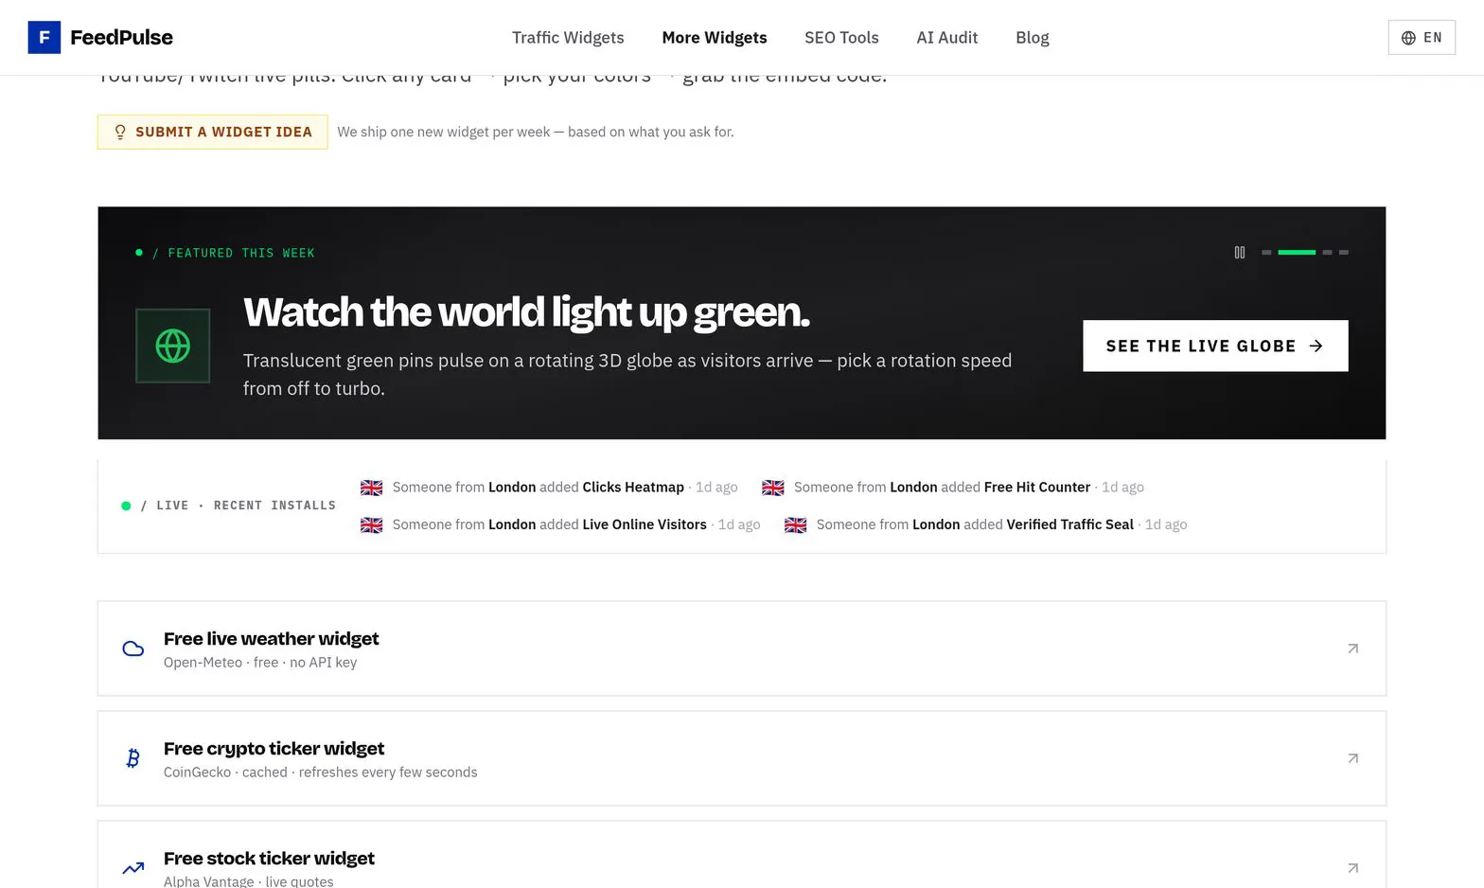Select the last featured carousel slide indicator
1484x888 pixels.
pyautogui.click(x=1344, y=253)
